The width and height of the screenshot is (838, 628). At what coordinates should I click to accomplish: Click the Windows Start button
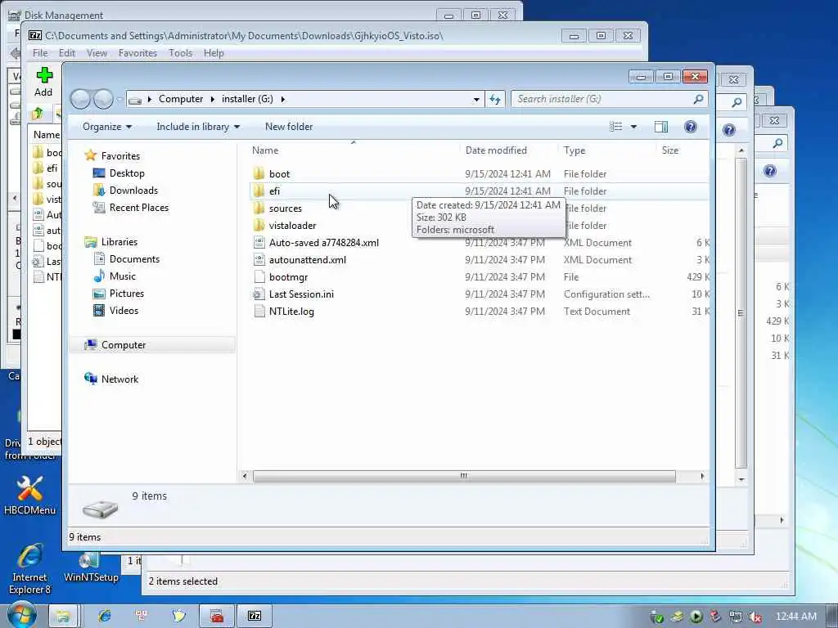pos(21,615)
